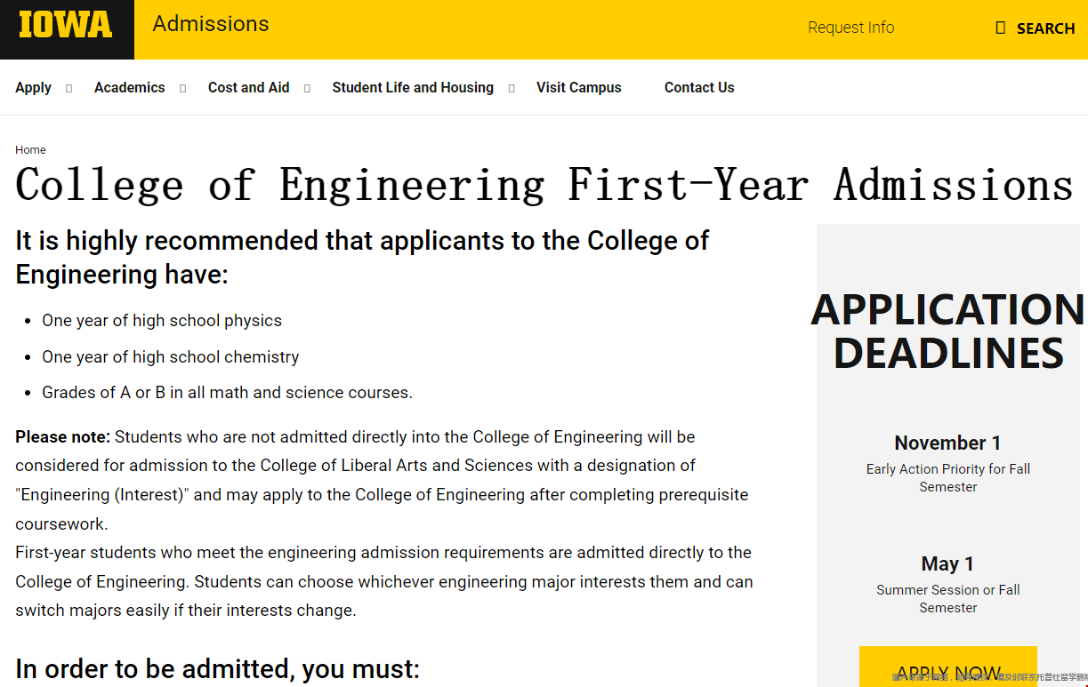The width and height of the screenshot is (1088, 687).
Task: Expand the Apply submenu arrow
Action: 69,88
